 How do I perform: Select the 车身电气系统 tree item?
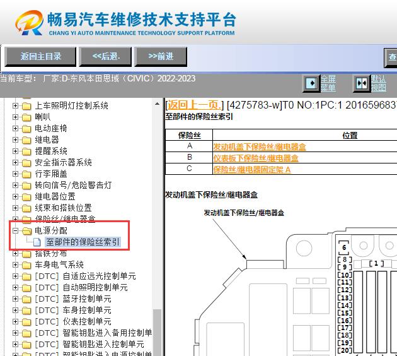(59, 264)
